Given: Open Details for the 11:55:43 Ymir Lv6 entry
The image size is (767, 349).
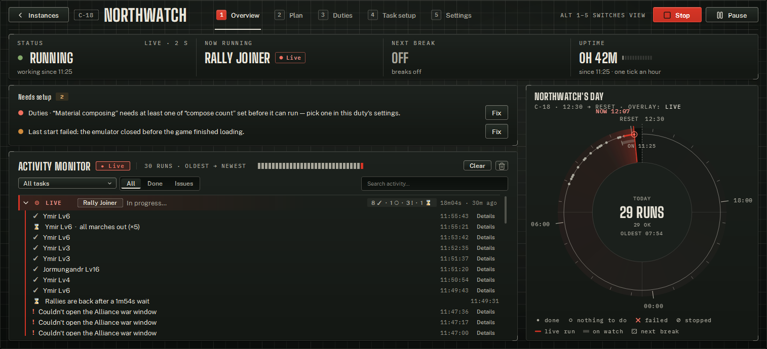Looking at the screenshot, I should (x=485, y=216).
